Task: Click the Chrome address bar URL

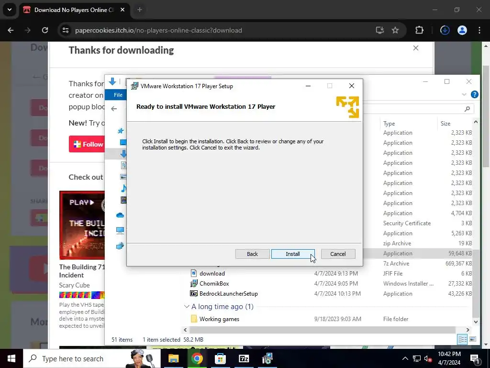Action: click(x=158, y=30)
